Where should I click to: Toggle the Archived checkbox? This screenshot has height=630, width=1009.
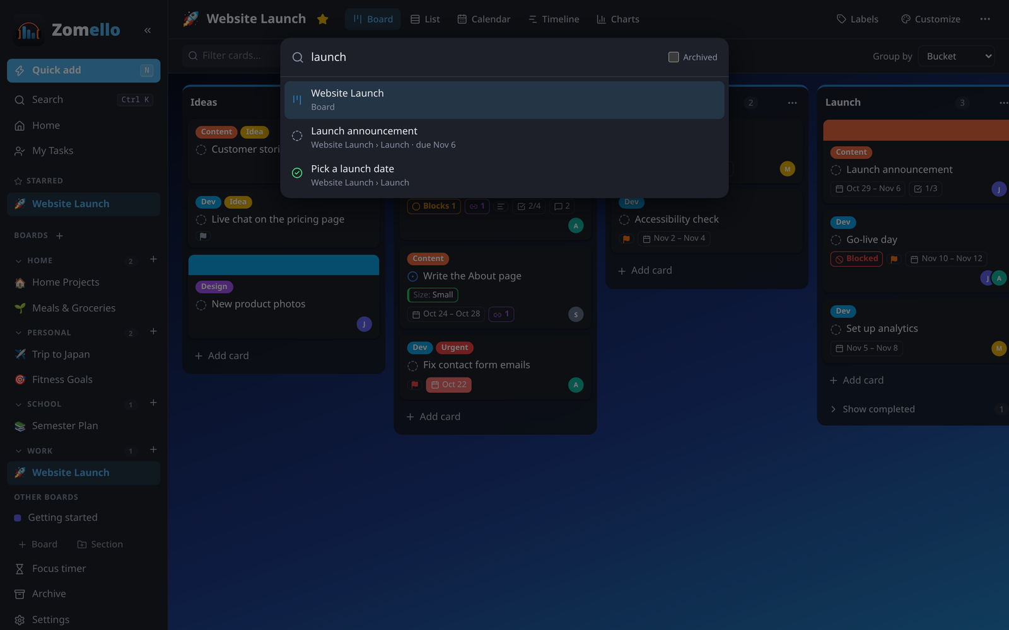click(x=674, y=57)
